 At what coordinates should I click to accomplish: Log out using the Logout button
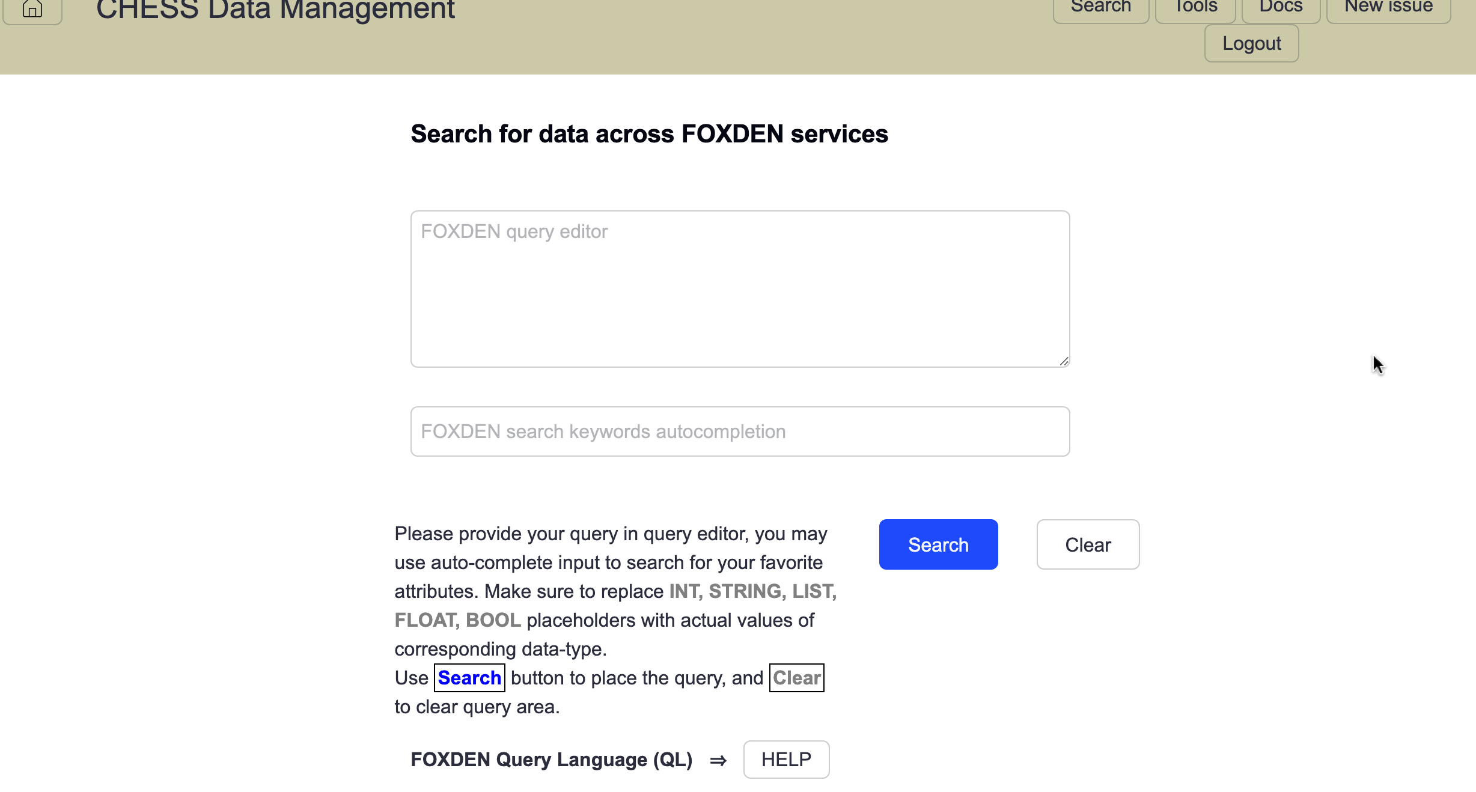click(x=1252, y=44)
